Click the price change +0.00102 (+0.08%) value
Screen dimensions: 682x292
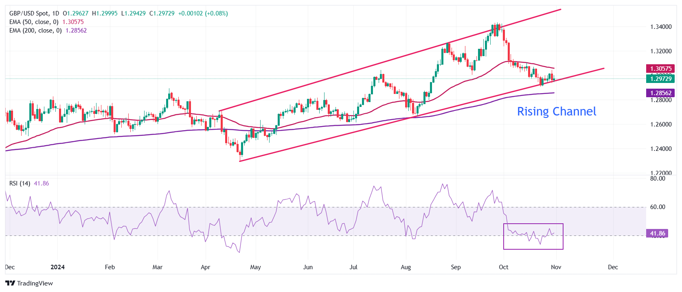[x=203, y=13]
